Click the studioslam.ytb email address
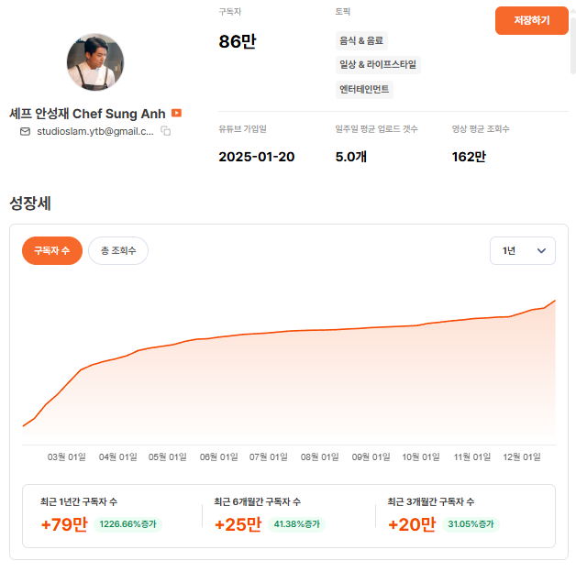576x572 pixels. [94, 132]
